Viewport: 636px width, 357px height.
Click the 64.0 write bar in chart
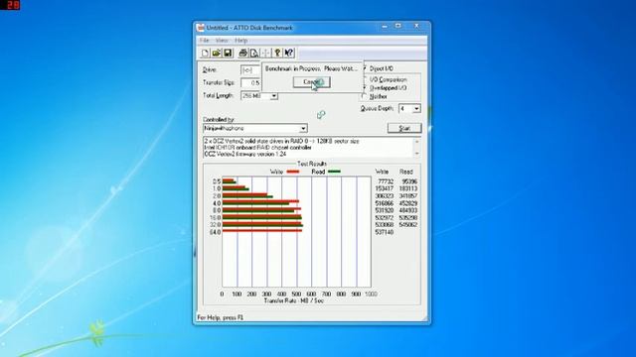click(262, 231)
